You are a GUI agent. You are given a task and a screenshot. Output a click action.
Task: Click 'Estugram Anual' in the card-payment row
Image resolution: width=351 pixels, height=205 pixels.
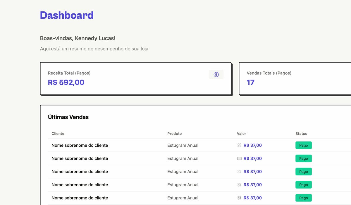click(x=183, y=158)
